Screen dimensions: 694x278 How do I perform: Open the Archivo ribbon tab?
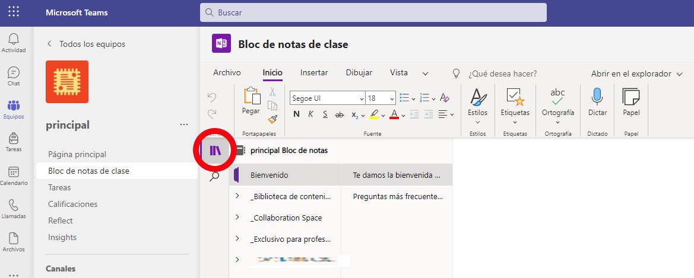(x=227, y=73)
